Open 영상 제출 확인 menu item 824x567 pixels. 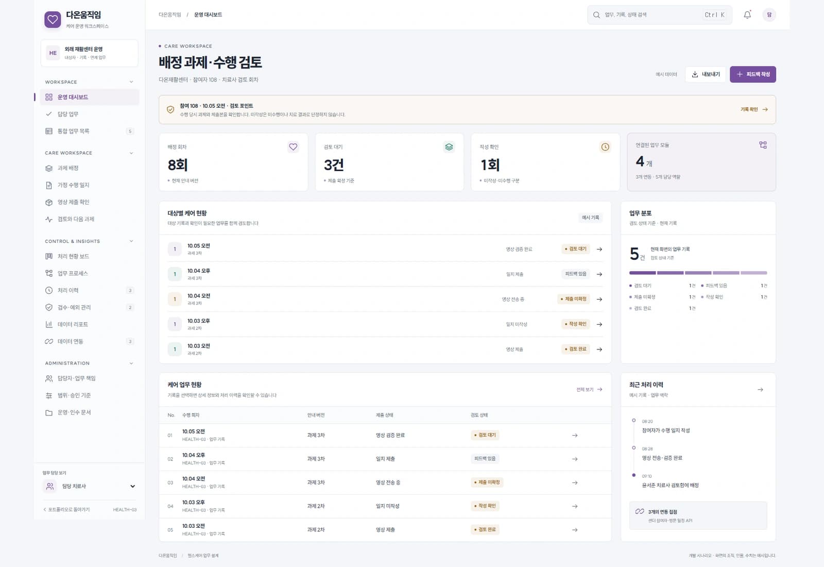90,202
